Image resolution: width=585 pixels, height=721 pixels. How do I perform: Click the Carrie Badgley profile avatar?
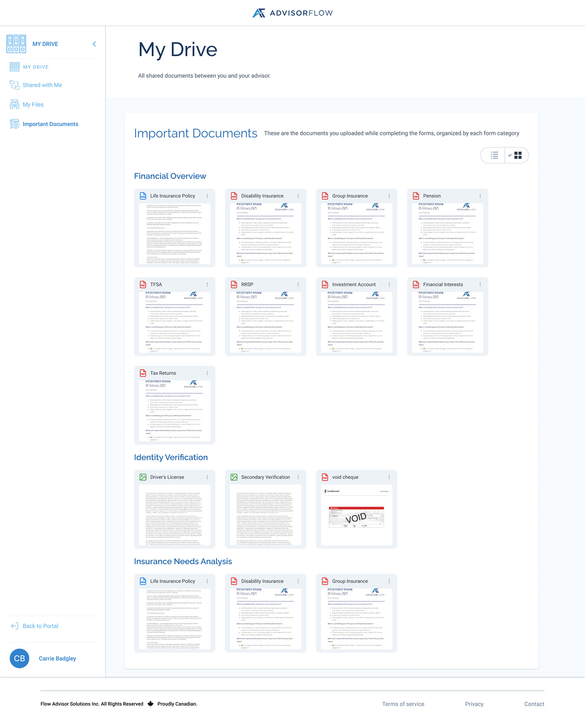tap(19, 658)
